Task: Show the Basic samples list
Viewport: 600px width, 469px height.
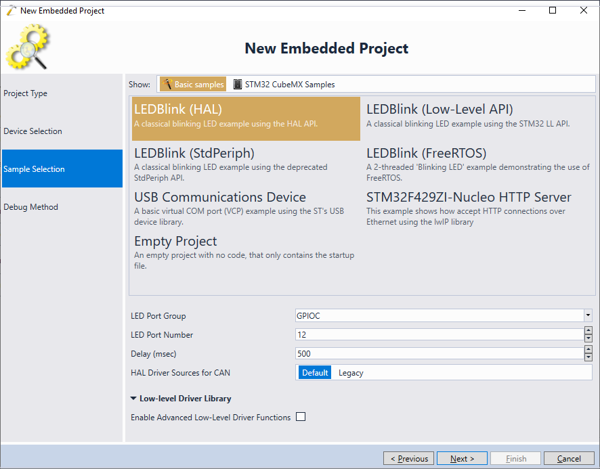Action: coord(193,84)
